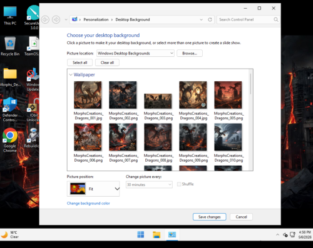Click the chevron after Personalization breadcrumb

tap(112, 19)
